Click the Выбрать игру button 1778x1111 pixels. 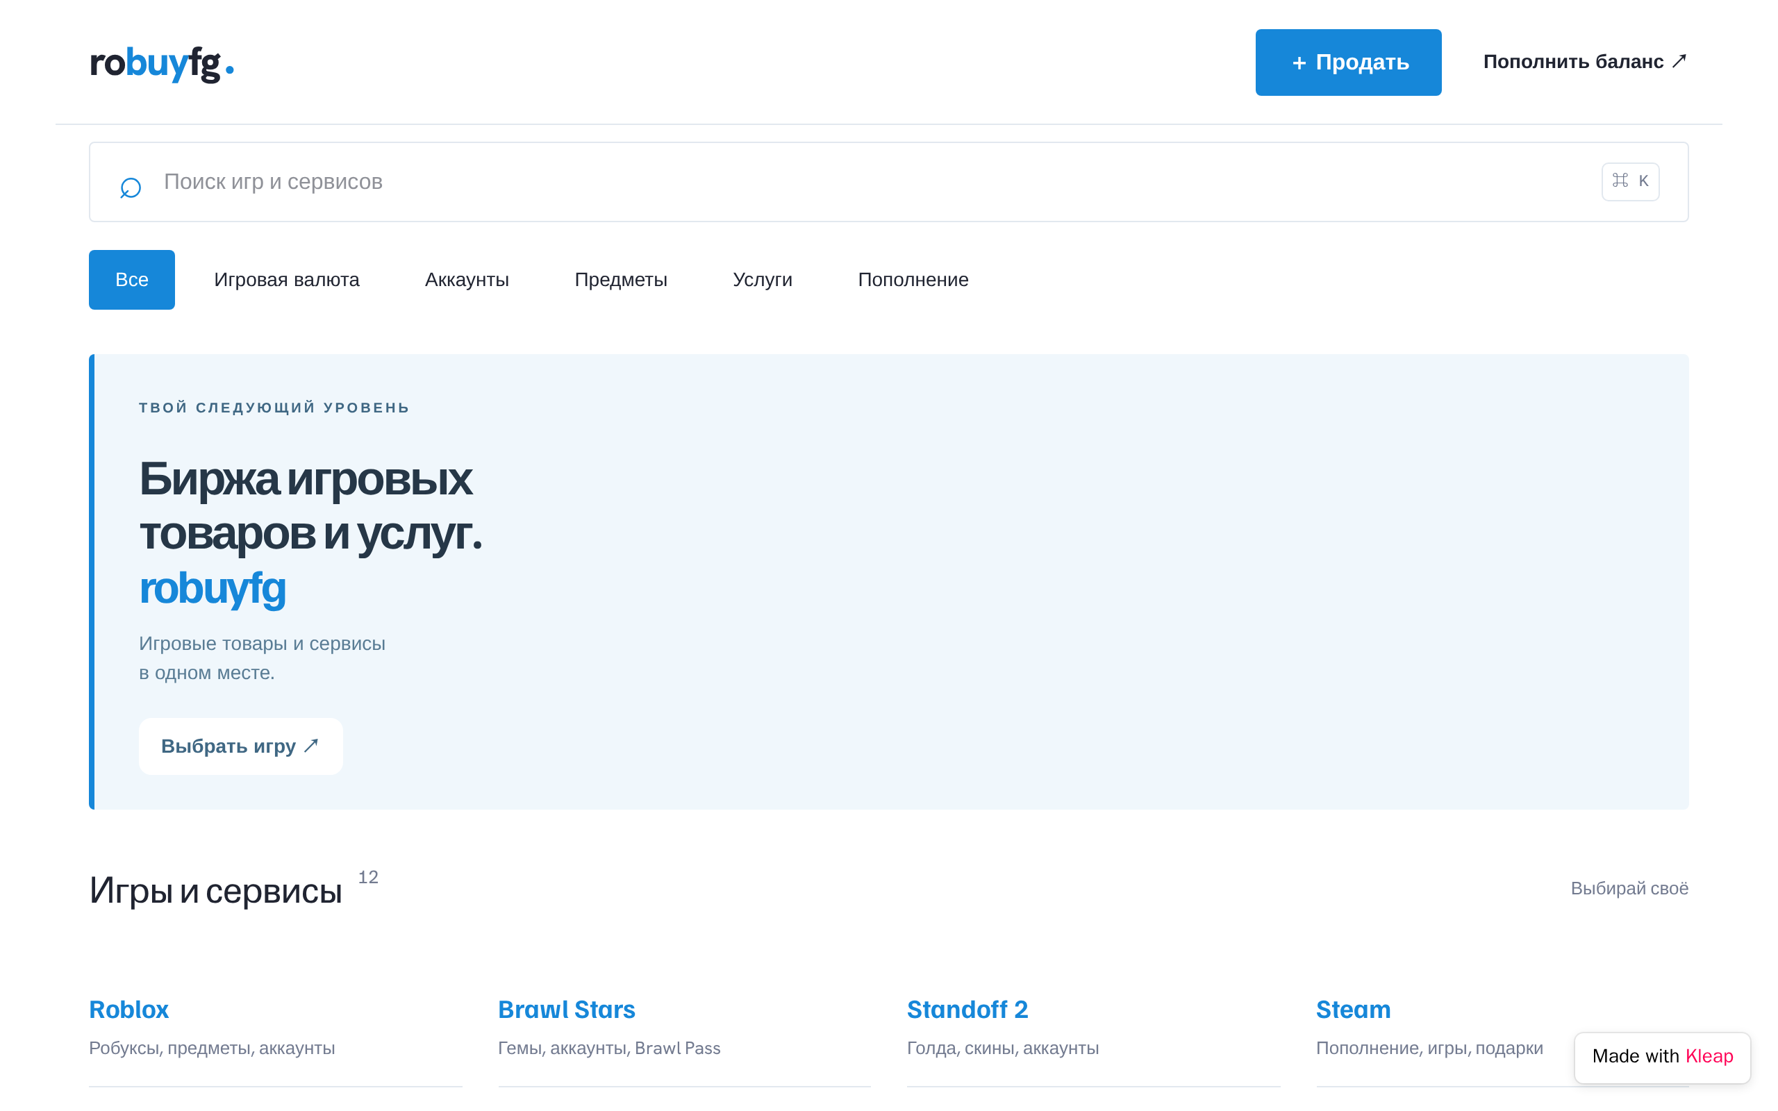(x=240, y=746)
